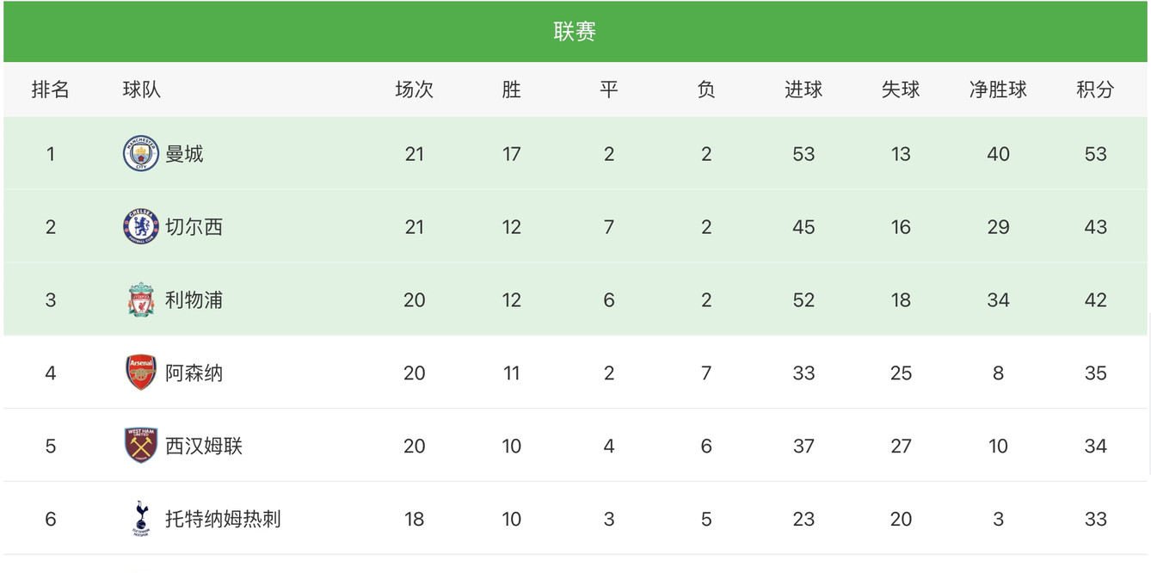
Task: Open the 曼城 team link
Action: 184,154
